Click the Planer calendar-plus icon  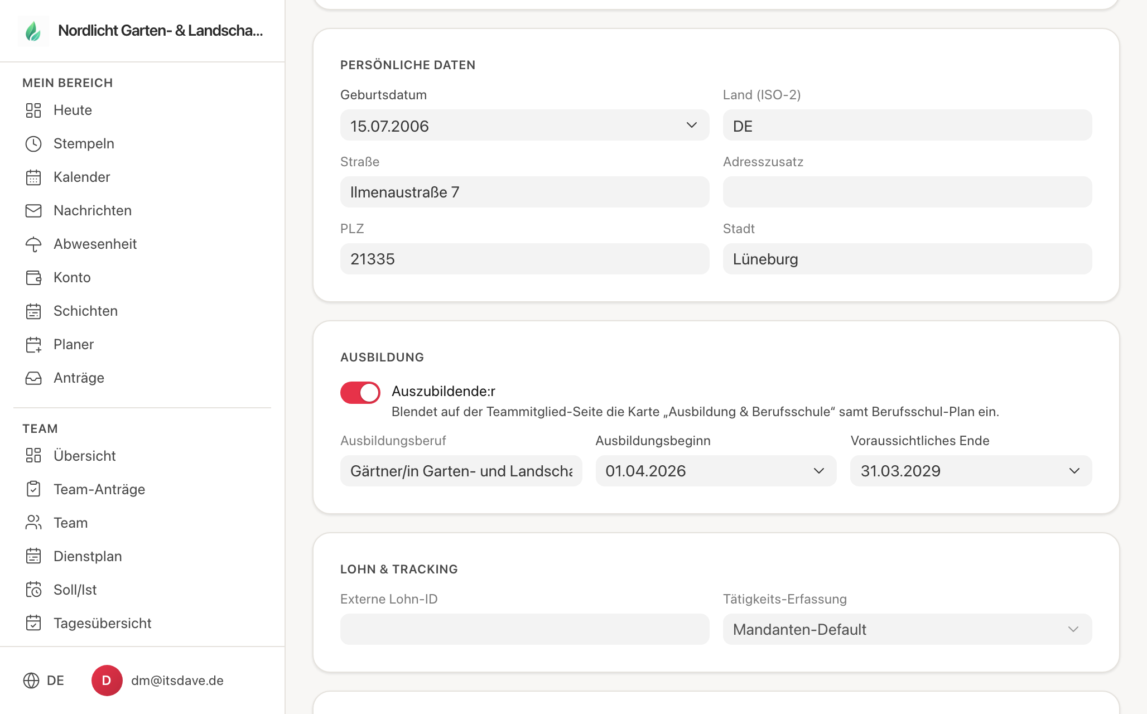click(x=33, y=345)
